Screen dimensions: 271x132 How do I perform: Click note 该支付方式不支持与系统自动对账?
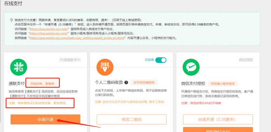129,102
